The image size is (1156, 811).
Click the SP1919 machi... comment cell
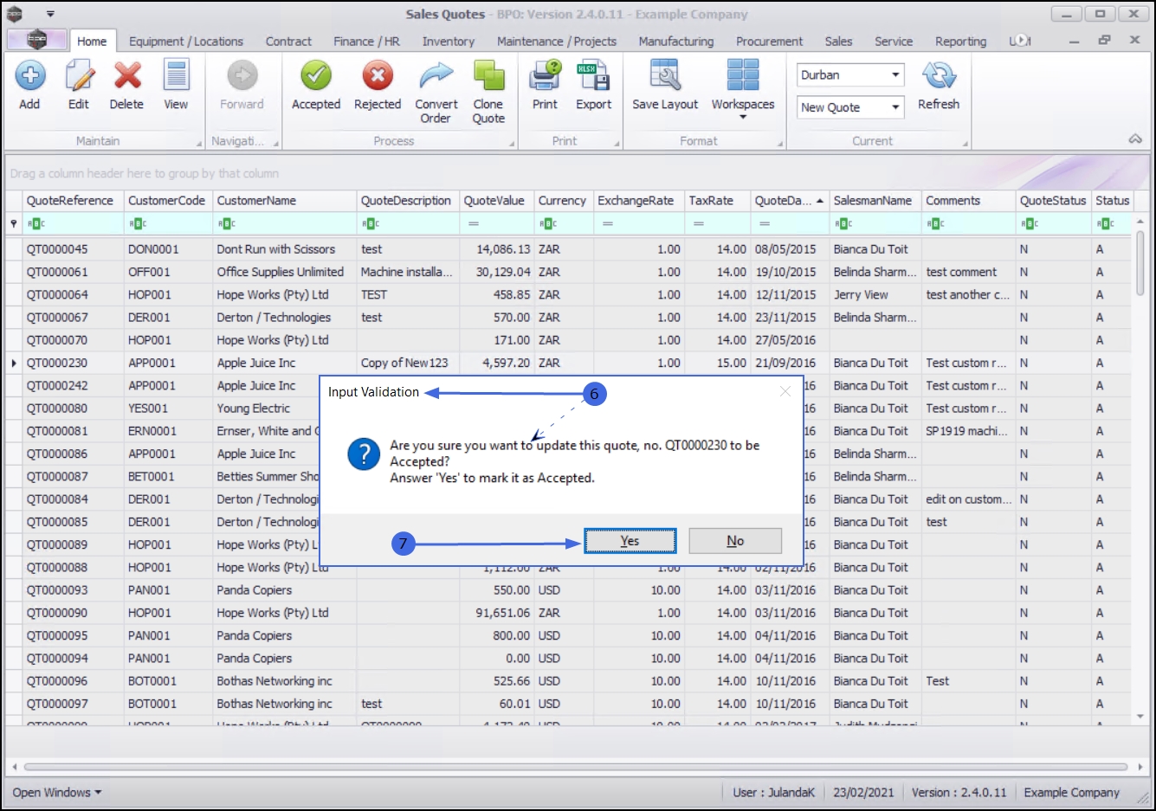[x=966, y=431]
